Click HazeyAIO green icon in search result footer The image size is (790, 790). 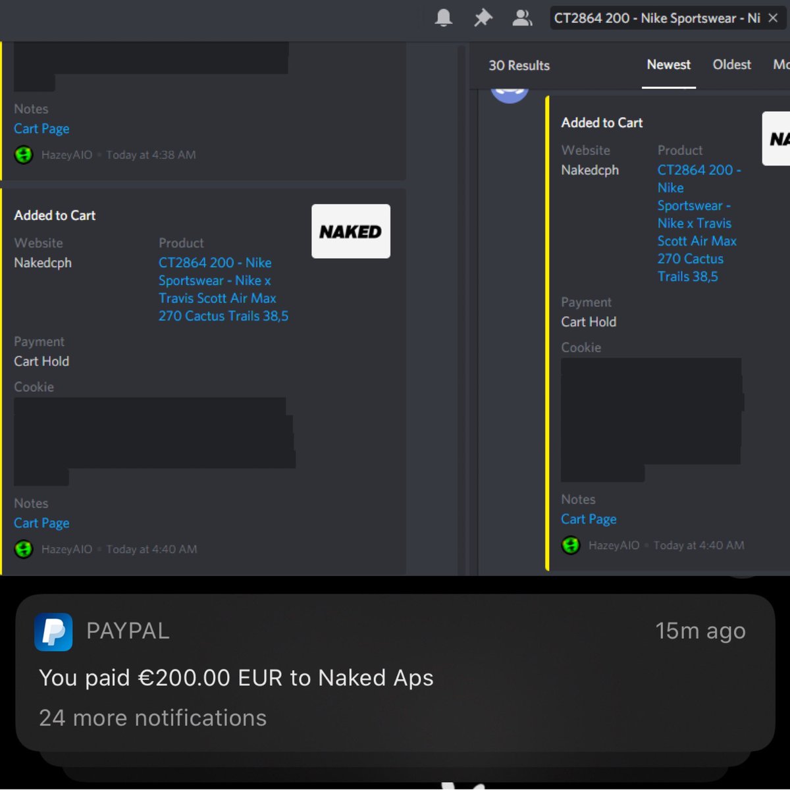click(x=571, y=545)
